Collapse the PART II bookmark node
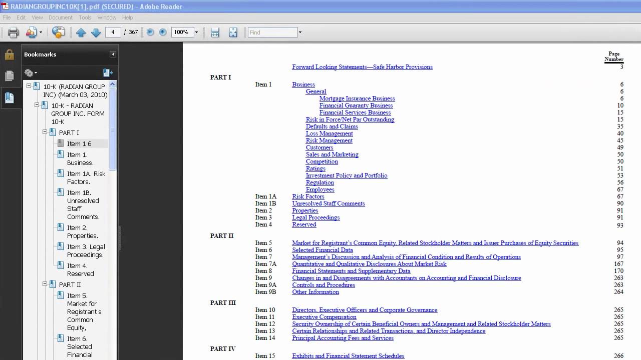Image resolution: width=641 pixels, height=360 pixels. point(45,284)
